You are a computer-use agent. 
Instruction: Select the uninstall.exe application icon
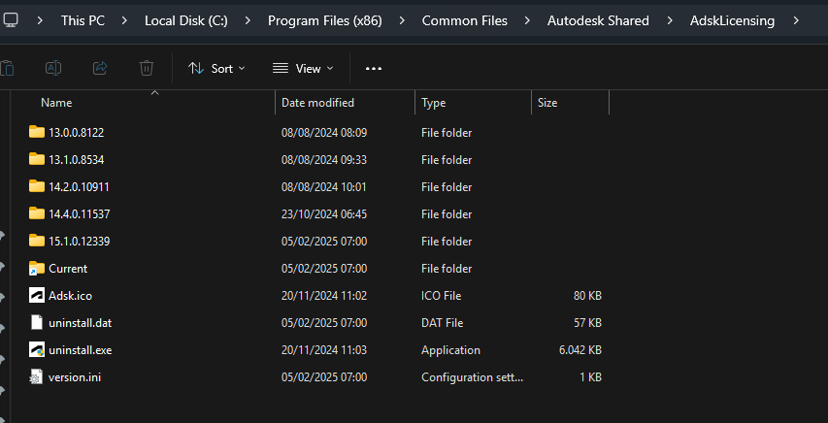(x=37, y=349)
